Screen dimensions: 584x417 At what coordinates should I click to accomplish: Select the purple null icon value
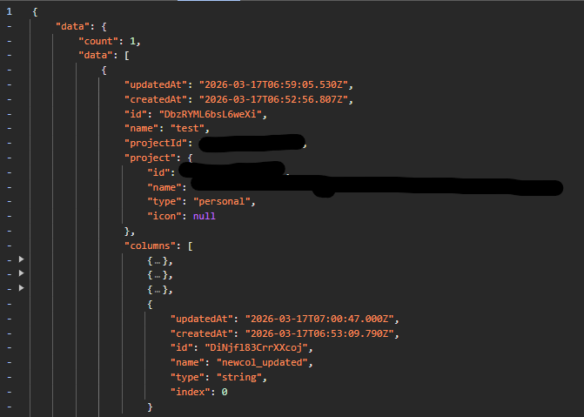coord(205,216)
